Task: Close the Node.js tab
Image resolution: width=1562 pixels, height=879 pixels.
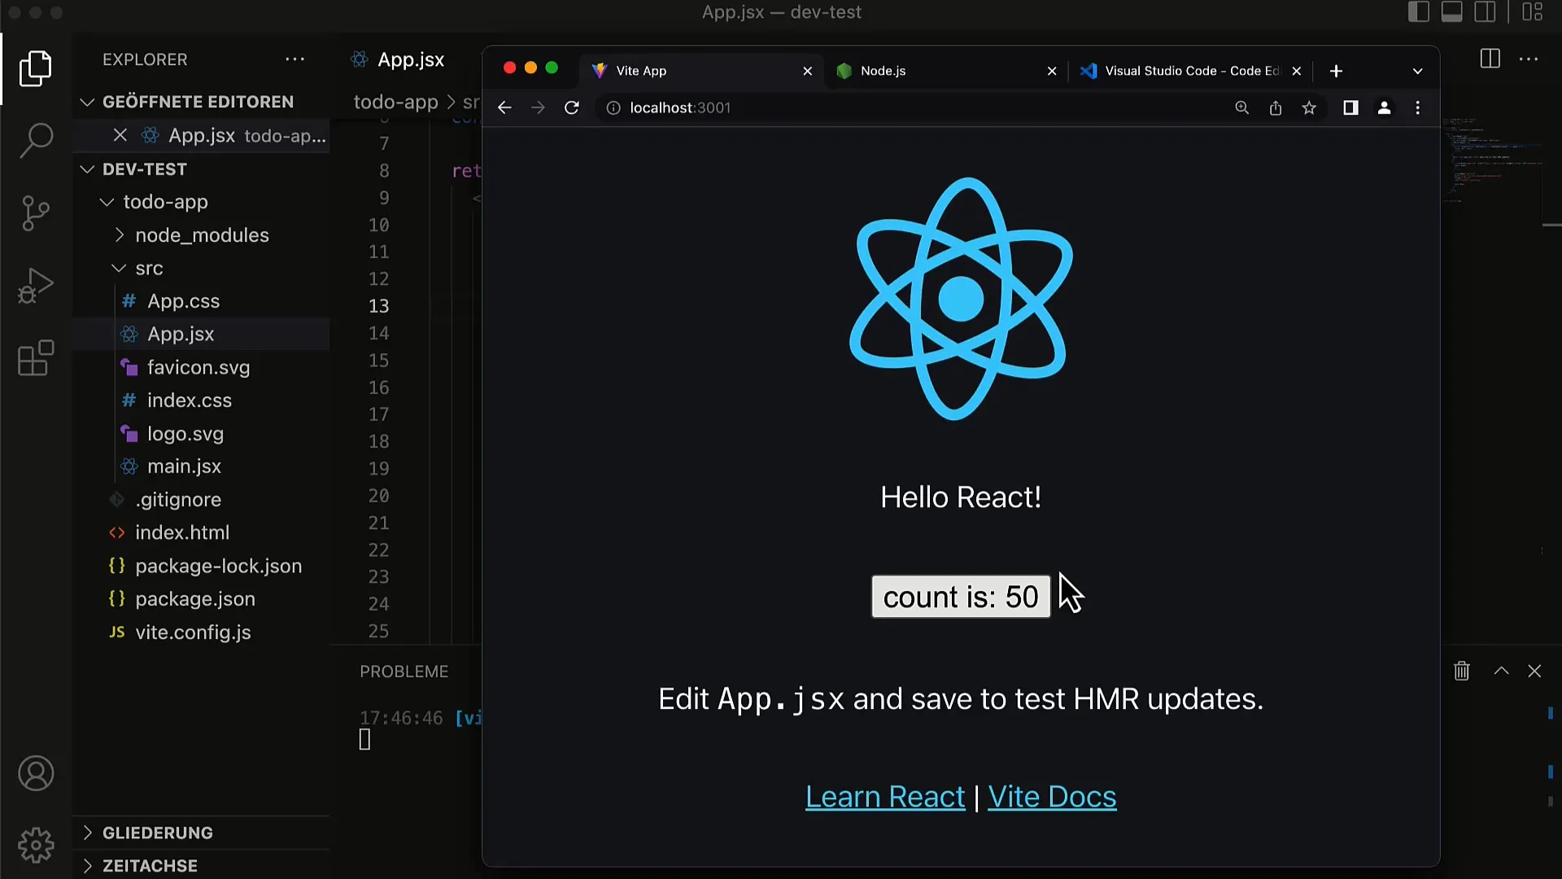Action: 1052,71
